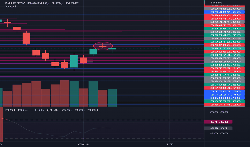Select the gray 39441.20 price label

[x=224, y=22]
